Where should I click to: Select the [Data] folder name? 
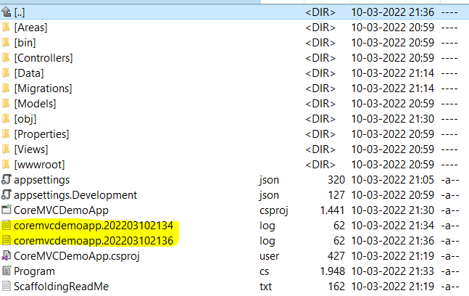[29, 73]
